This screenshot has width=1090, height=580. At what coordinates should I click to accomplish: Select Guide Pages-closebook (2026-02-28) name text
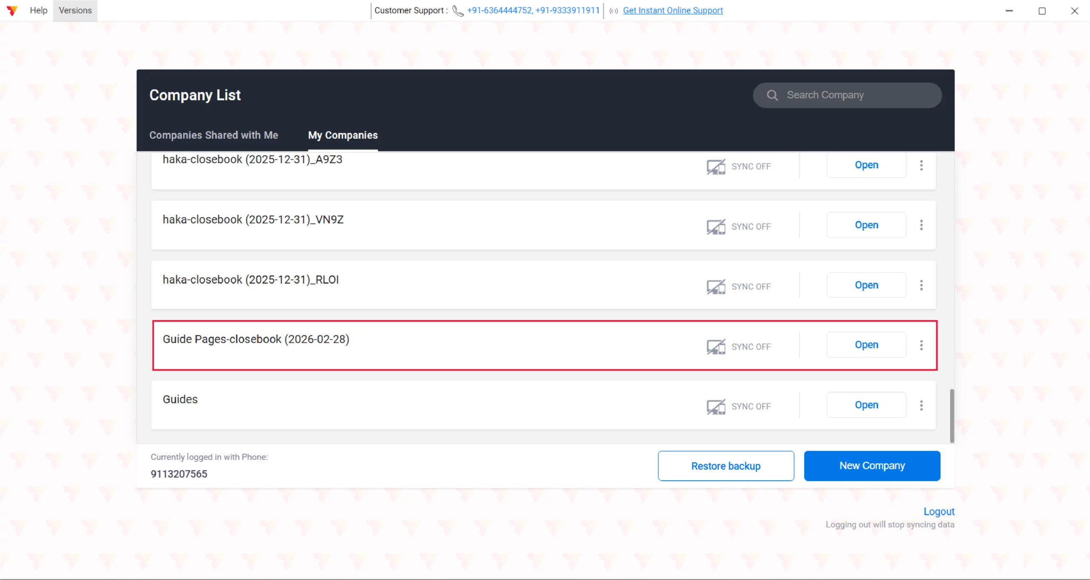tap(256, 339)
